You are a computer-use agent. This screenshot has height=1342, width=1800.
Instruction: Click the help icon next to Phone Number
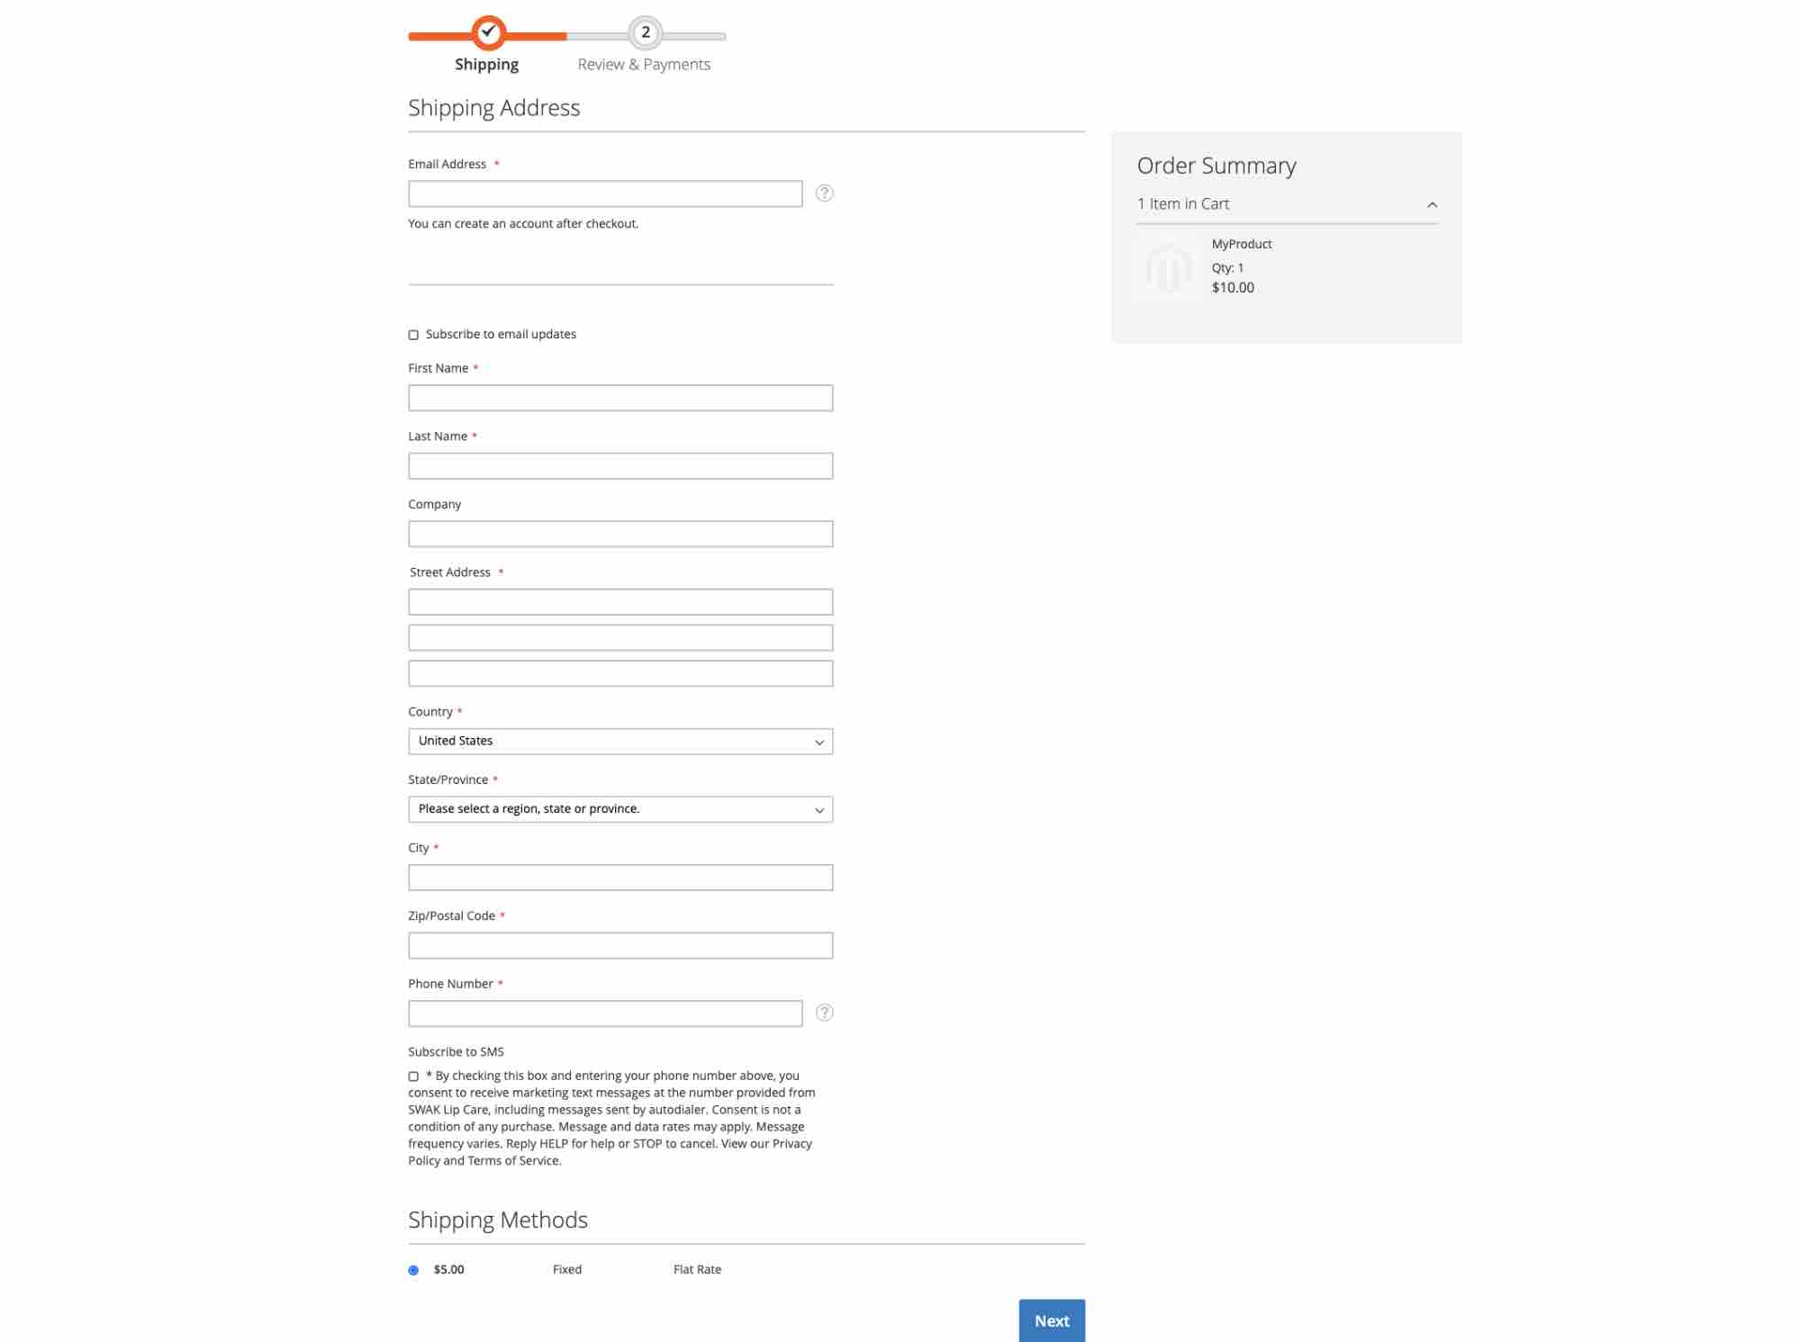click(823, 1013)
